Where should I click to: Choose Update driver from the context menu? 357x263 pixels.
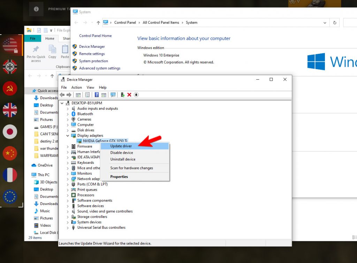(x=135, y=146)
